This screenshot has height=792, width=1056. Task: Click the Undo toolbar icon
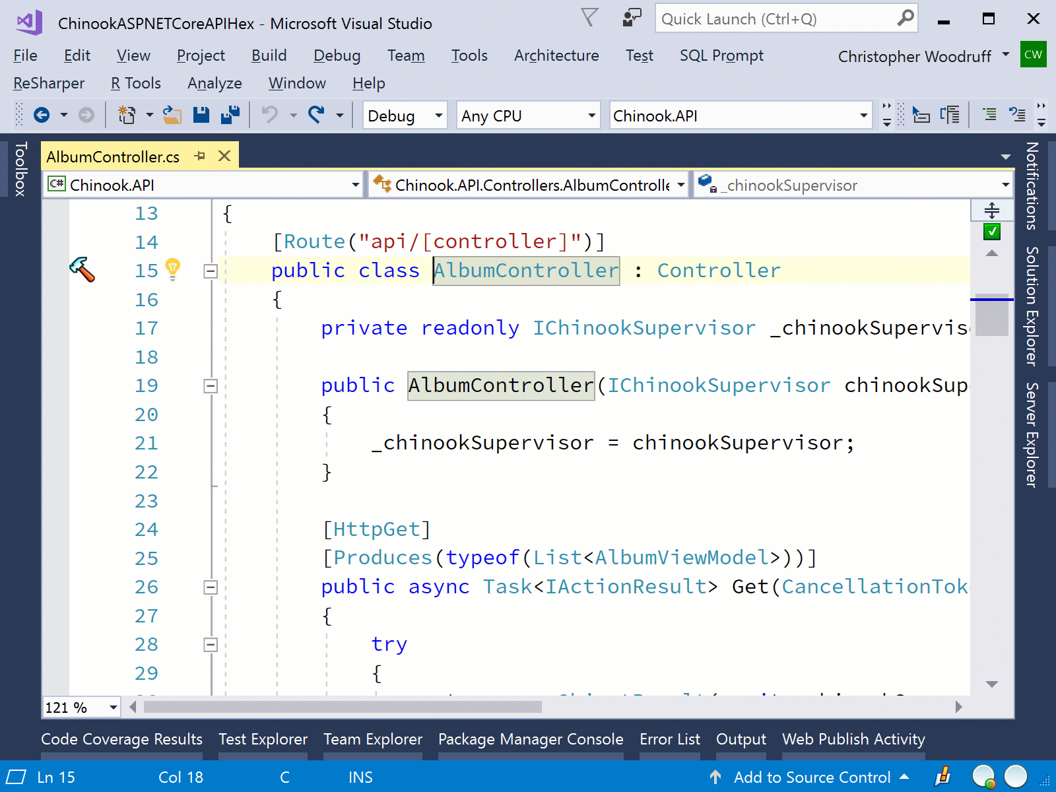tap(271, 114)
